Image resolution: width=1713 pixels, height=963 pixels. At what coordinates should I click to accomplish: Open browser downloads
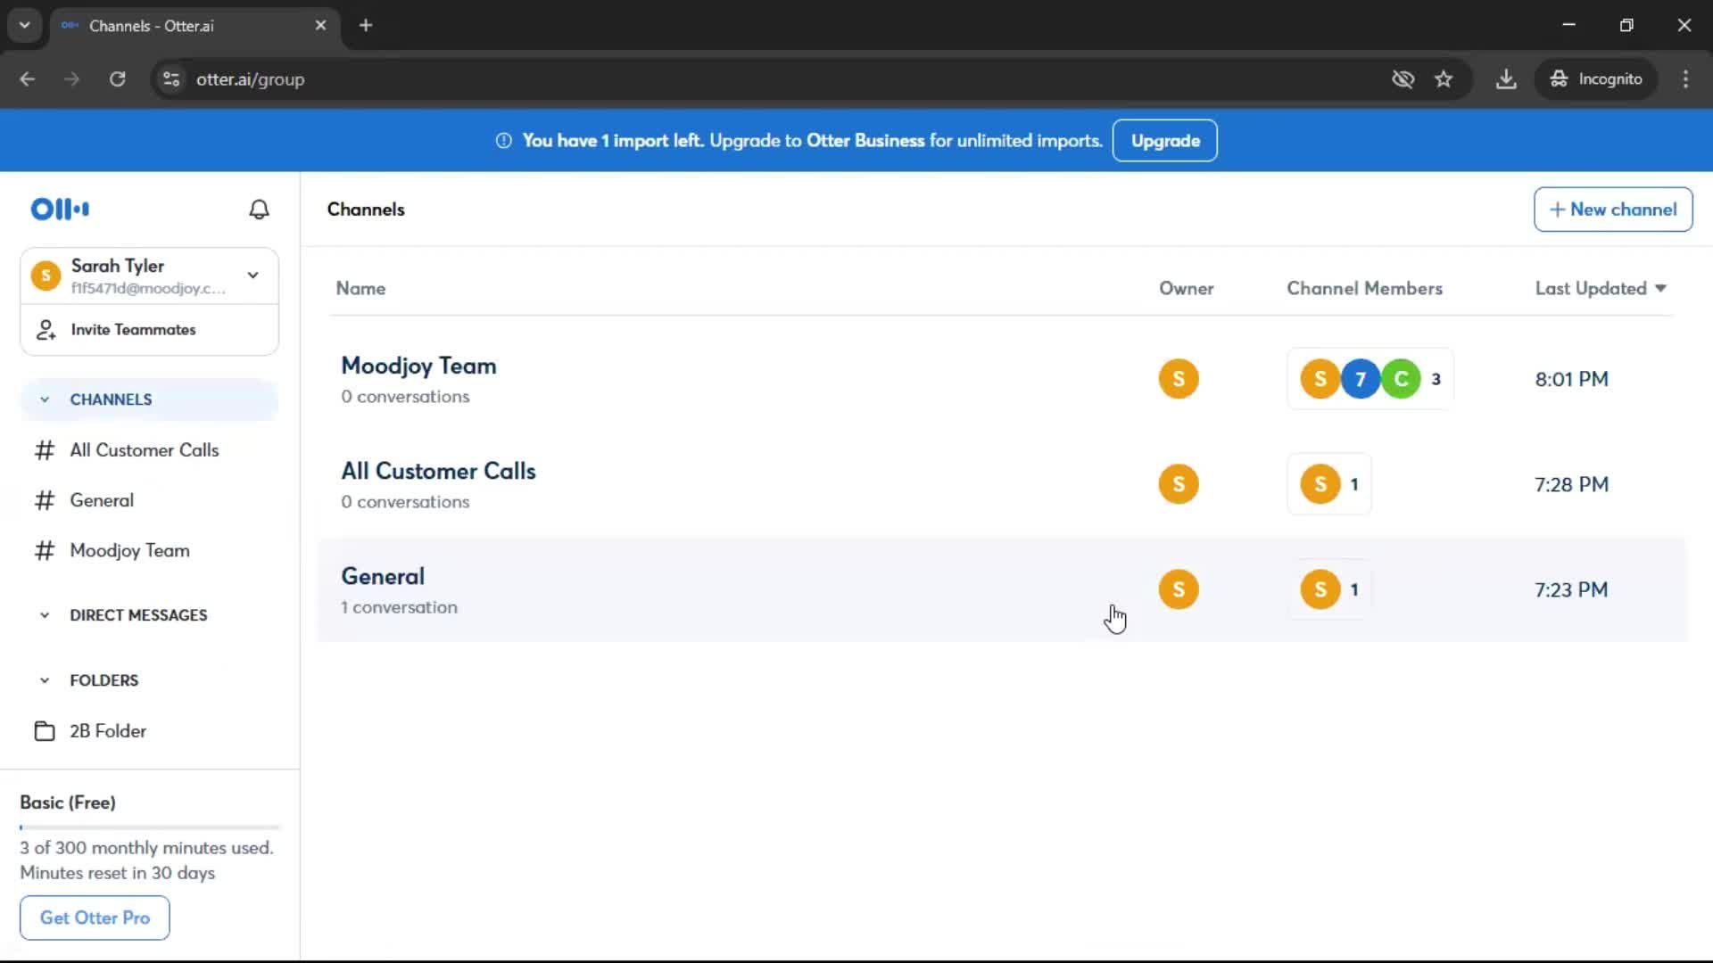pyautogui.click(x=1506, y=79)
